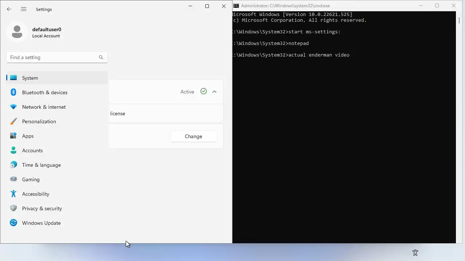The width and height of the screenshot is (465, 261).
Task: Open the Settings hamburger navigation menu
Action: 24,9
